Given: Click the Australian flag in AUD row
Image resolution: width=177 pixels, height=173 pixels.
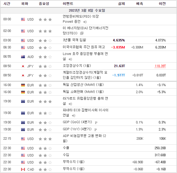Looking at the screenshot, I should 23,57.
